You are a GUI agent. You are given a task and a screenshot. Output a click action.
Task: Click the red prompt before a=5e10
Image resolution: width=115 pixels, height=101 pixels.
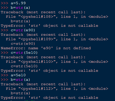pos(4,75)
